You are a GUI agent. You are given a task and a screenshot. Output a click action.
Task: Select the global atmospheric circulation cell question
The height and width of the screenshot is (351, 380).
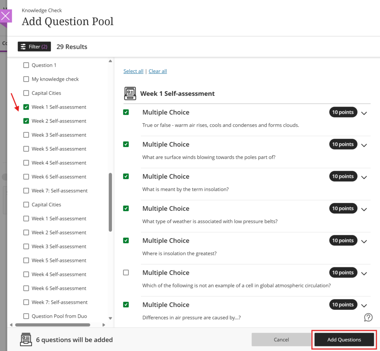126,272
